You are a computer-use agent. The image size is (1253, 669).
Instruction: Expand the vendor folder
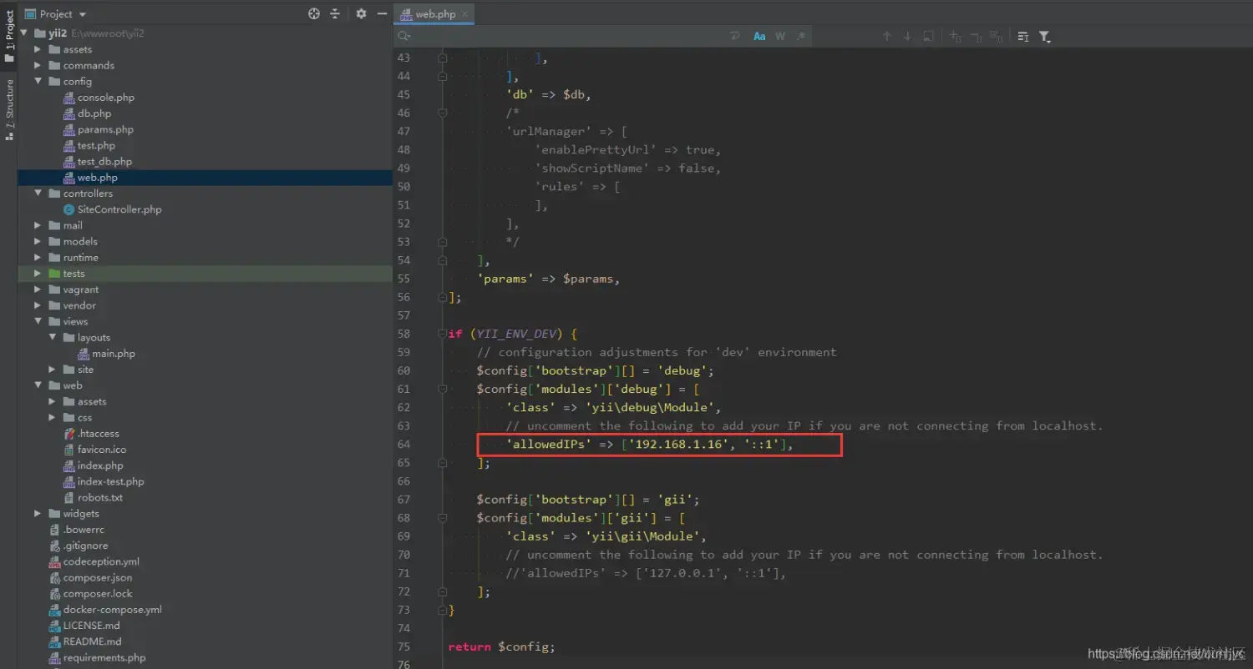pyautogui.click(x=38, y=305)
